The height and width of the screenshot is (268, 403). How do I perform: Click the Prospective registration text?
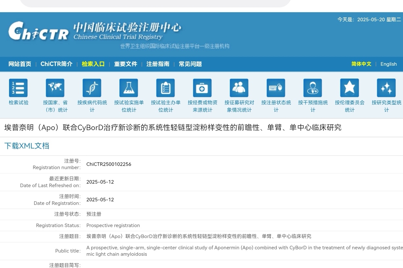click(x=113, y=225)
